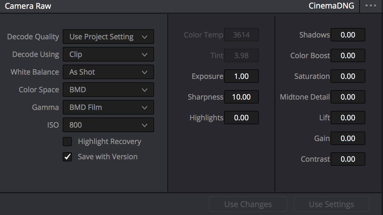
Task: Click the Sharpness value field
Action: (x=241, y=97)
